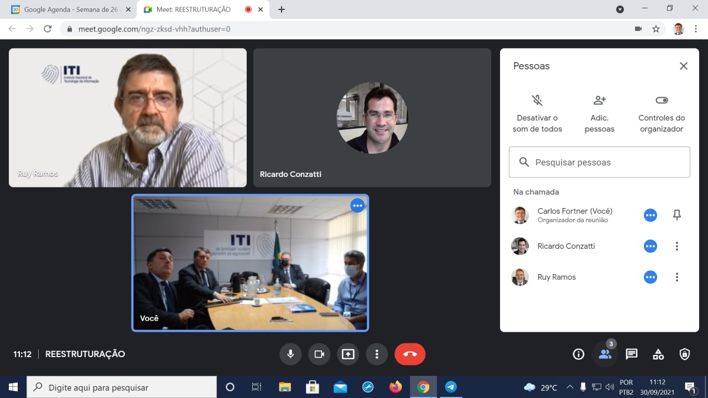Open the three-dot menu for Ricardo Conzatti

676,247
